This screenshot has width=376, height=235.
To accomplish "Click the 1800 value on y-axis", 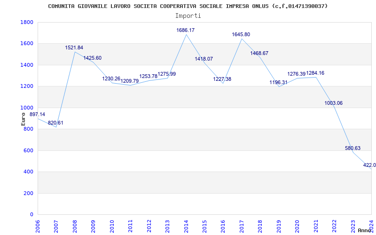I will [x=27, y=23].
